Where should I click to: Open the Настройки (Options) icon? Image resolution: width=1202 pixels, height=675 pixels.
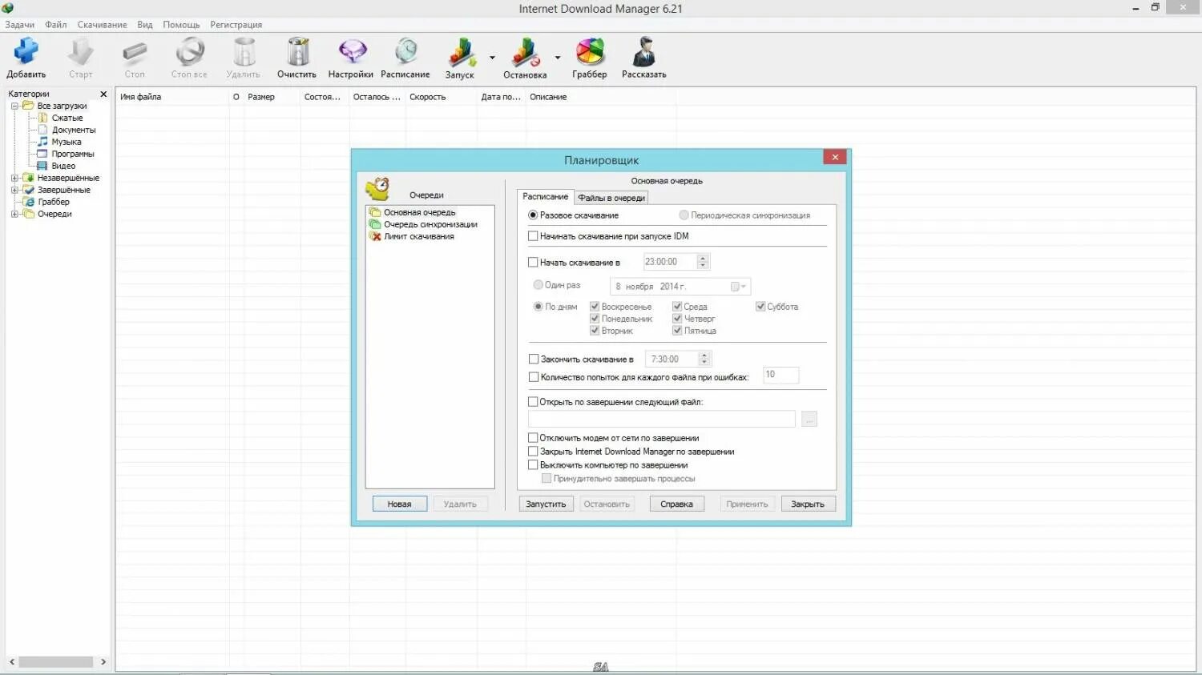[350, 54]
